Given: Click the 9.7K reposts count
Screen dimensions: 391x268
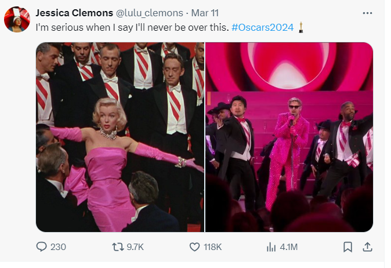Looking at the screenshot, I should coord(135,247).
